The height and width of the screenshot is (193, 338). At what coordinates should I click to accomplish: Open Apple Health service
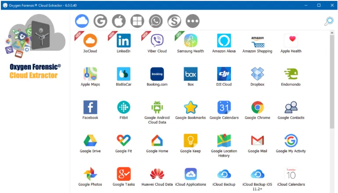click(x=291, y=43)
